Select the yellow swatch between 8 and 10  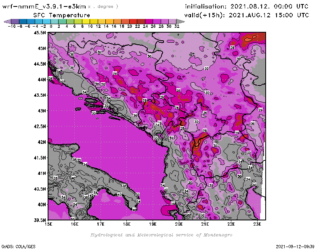tap(86, 21)
